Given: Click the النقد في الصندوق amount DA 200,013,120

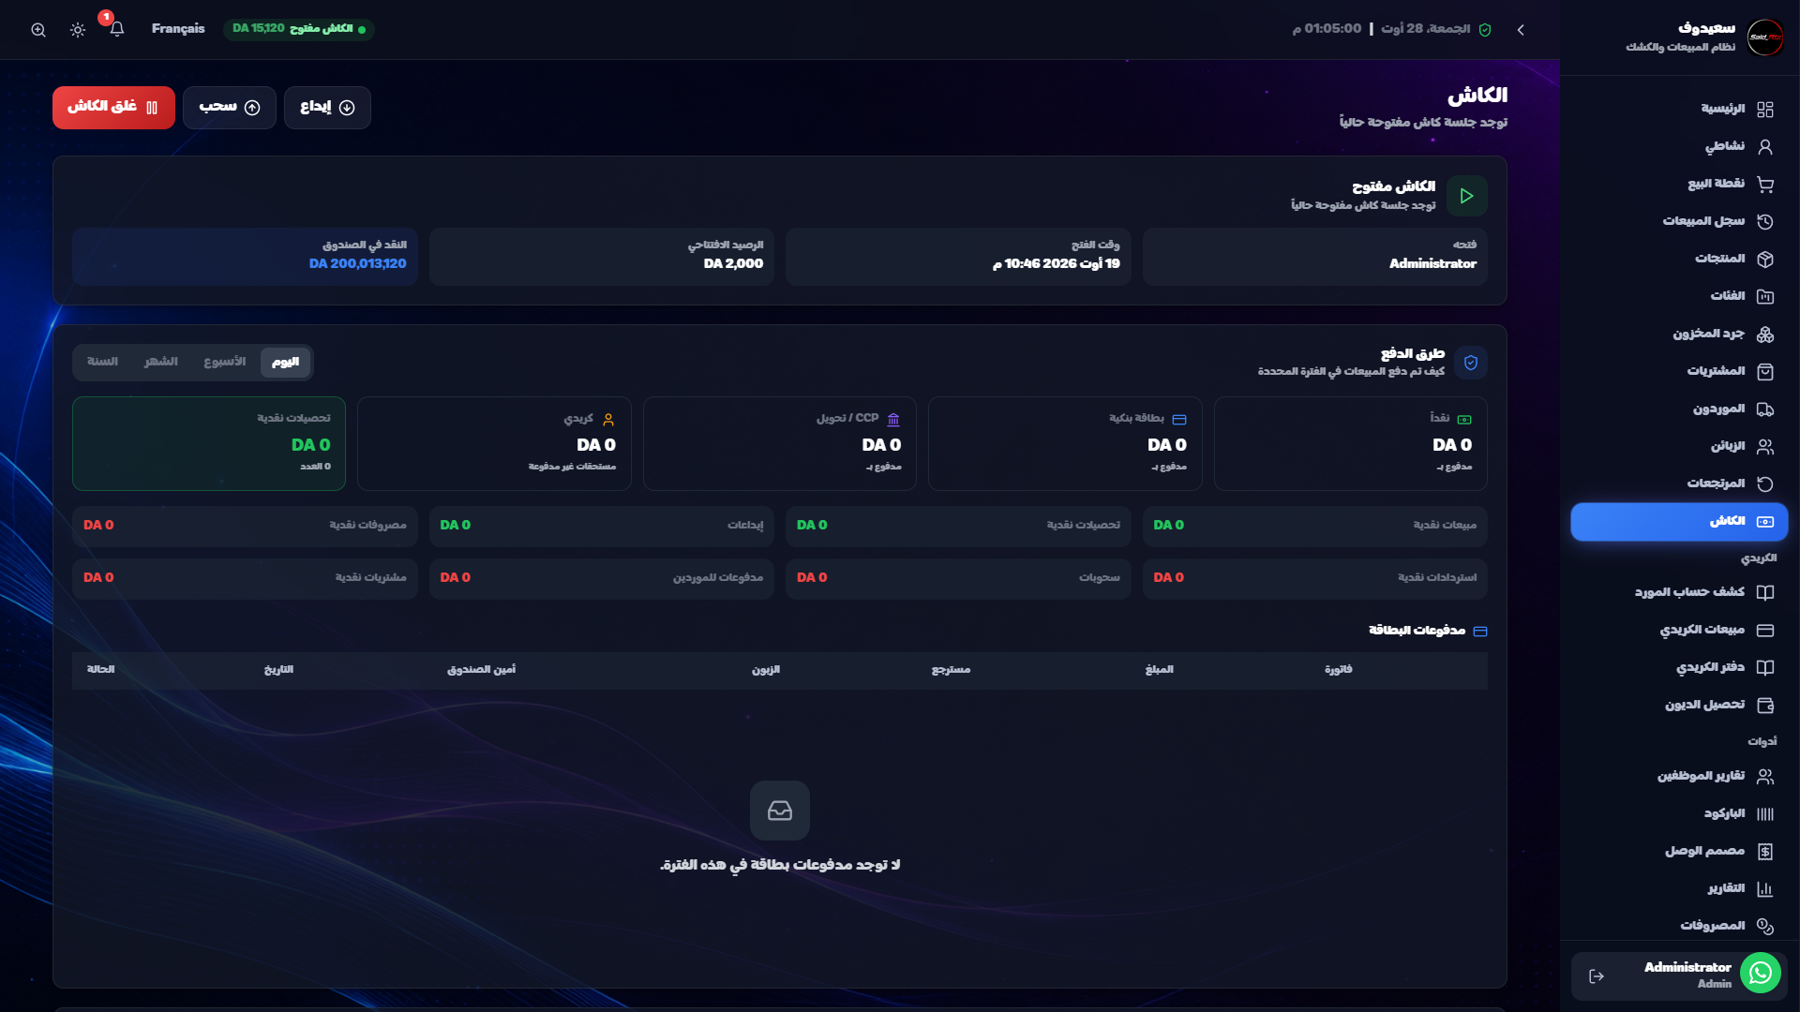Looking at the screenshot, I should coord(358,264).
